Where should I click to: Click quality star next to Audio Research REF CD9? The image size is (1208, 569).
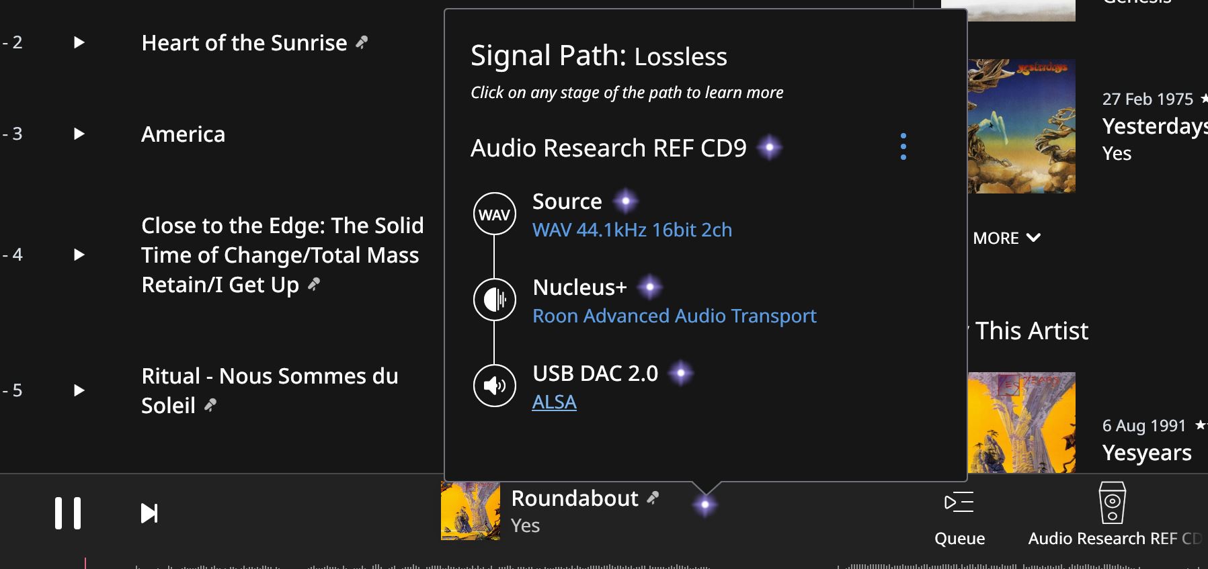click(x=770, y=147)
